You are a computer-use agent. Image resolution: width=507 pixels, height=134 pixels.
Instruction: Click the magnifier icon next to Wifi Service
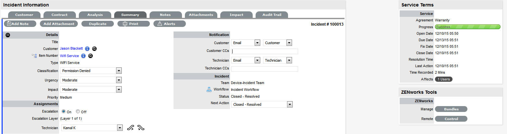[x=91, y=56]
